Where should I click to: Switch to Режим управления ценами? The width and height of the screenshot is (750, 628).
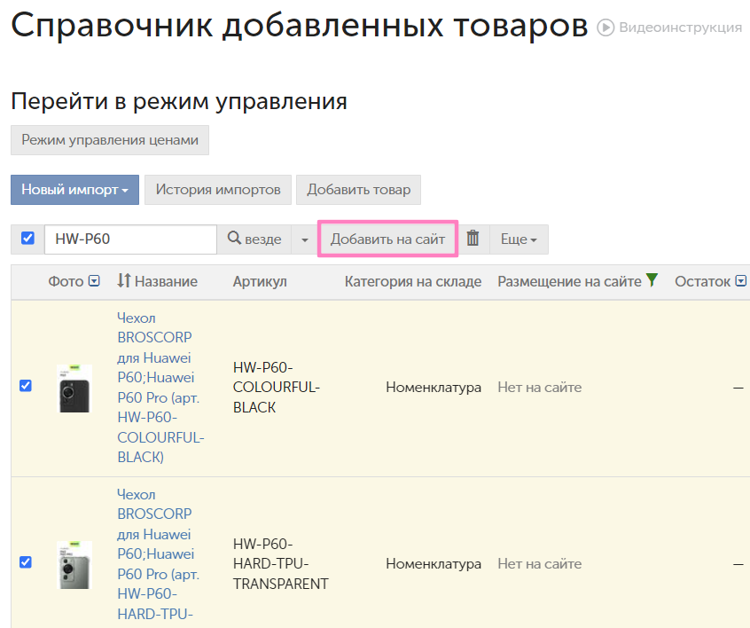coord(110,140)
